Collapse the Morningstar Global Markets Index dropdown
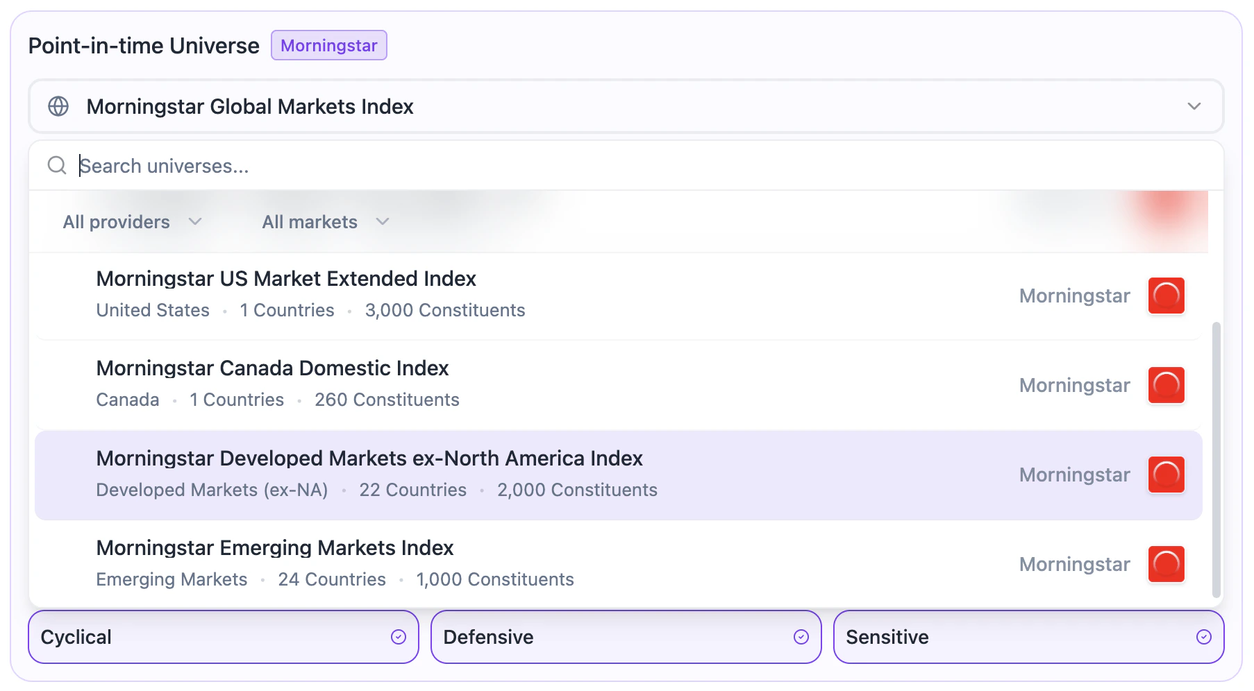This screenshot has width=1254, height=691. [1194, 106]
